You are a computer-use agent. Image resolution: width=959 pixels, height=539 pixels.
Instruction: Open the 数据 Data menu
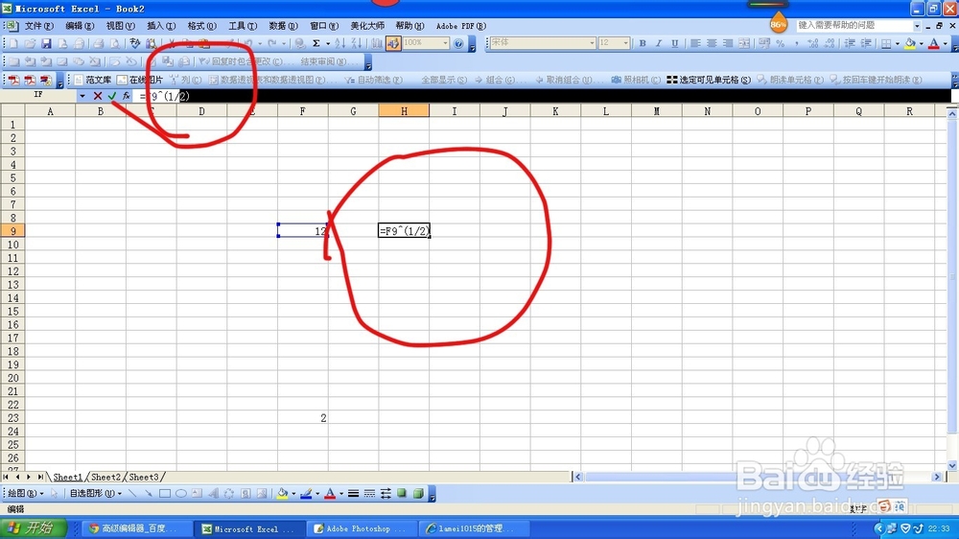click(x=283, y=26)
